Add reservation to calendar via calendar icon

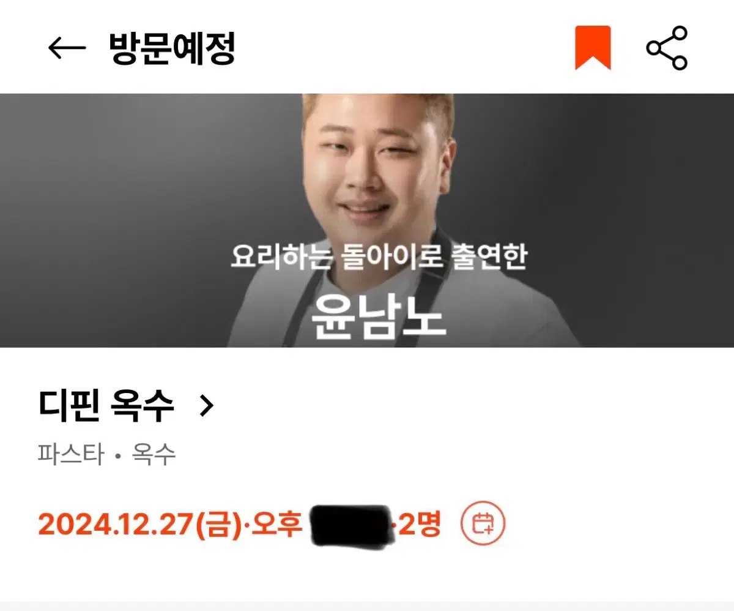[x=483, y=524]
